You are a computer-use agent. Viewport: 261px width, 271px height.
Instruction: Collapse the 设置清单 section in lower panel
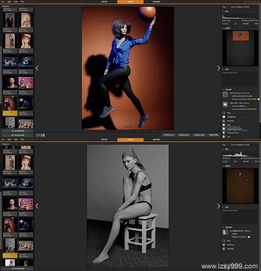(x=223, y=227)
